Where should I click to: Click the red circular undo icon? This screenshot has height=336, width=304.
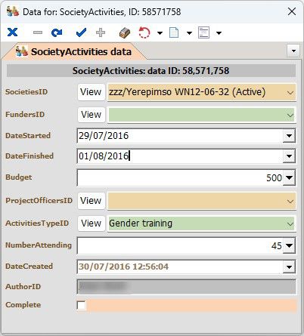[144, 32]
